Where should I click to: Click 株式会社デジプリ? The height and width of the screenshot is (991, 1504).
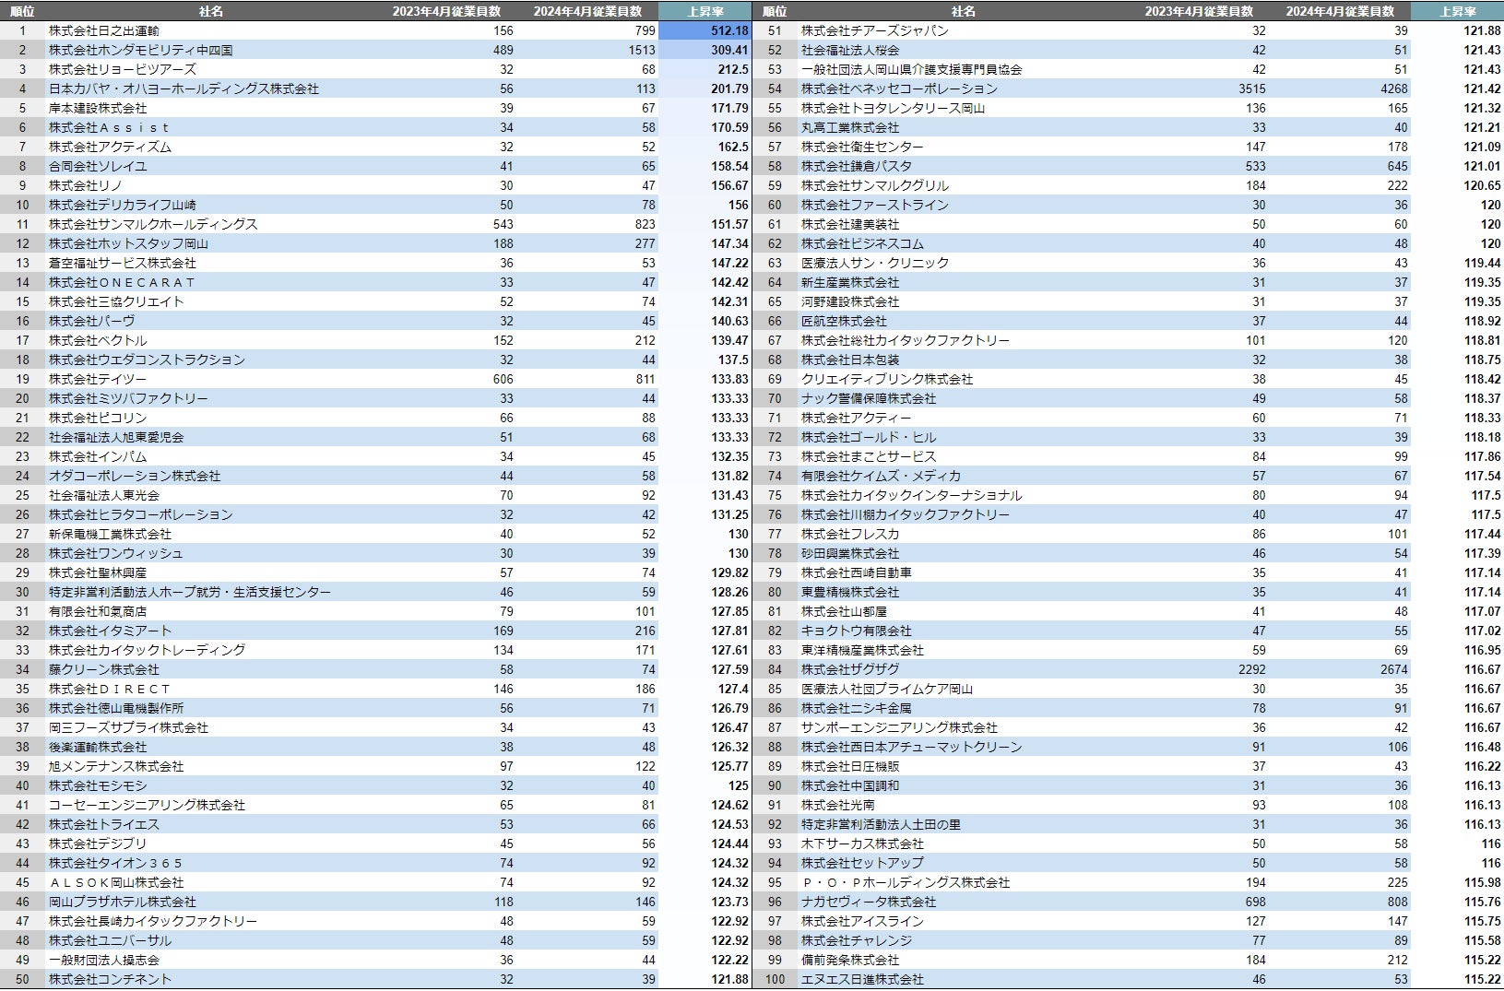tap(98, 844)
